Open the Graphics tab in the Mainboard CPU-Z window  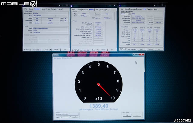pyautogui.click(x=55, y=9)
